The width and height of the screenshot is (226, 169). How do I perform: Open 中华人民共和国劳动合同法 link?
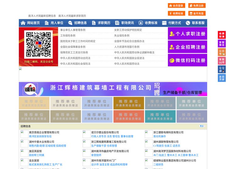[75, 58]
